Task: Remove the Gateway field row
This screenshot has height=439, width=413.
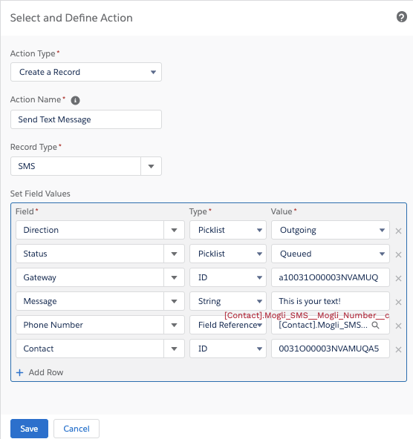Action: pos(398,278)
